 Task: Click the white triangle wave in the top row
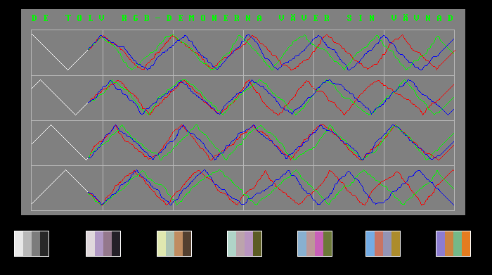[x=60, y=52]
